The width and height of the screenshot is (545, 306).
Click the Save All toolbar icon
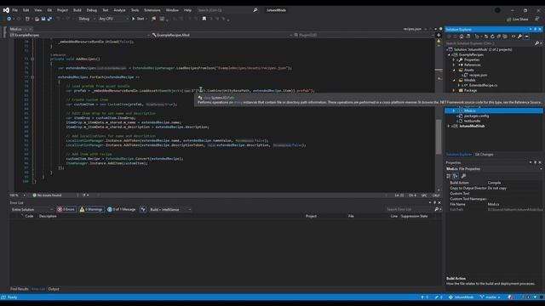pos(49,19)
